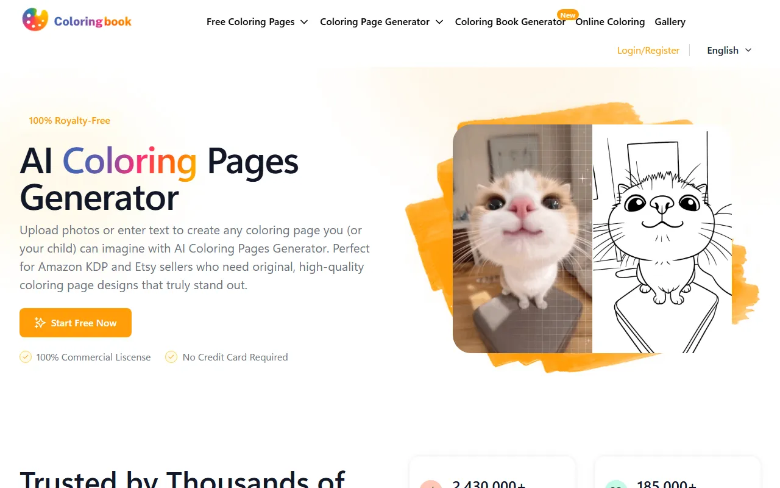The image size is (780, 488).
Task: Click the Coloringbook palette logo icon
Action: click(x=35, y=20)
